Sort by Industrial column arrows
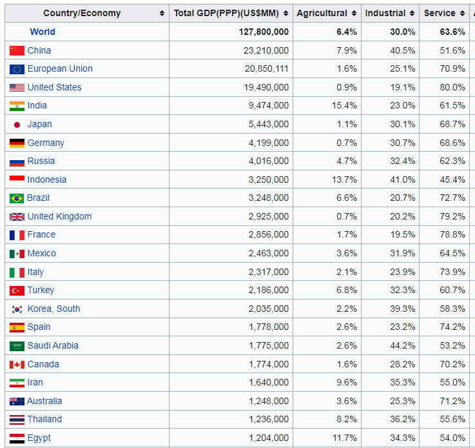Screen dimensions: 475x448 pos(412,14)
